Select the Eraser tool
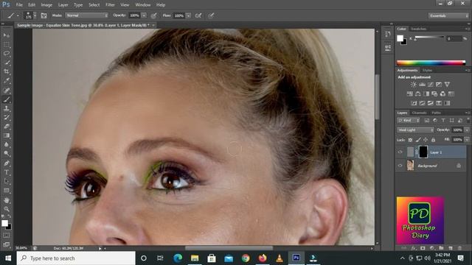Image resolution: width=472 pixels, height=265 pixels. pos(7,126)
